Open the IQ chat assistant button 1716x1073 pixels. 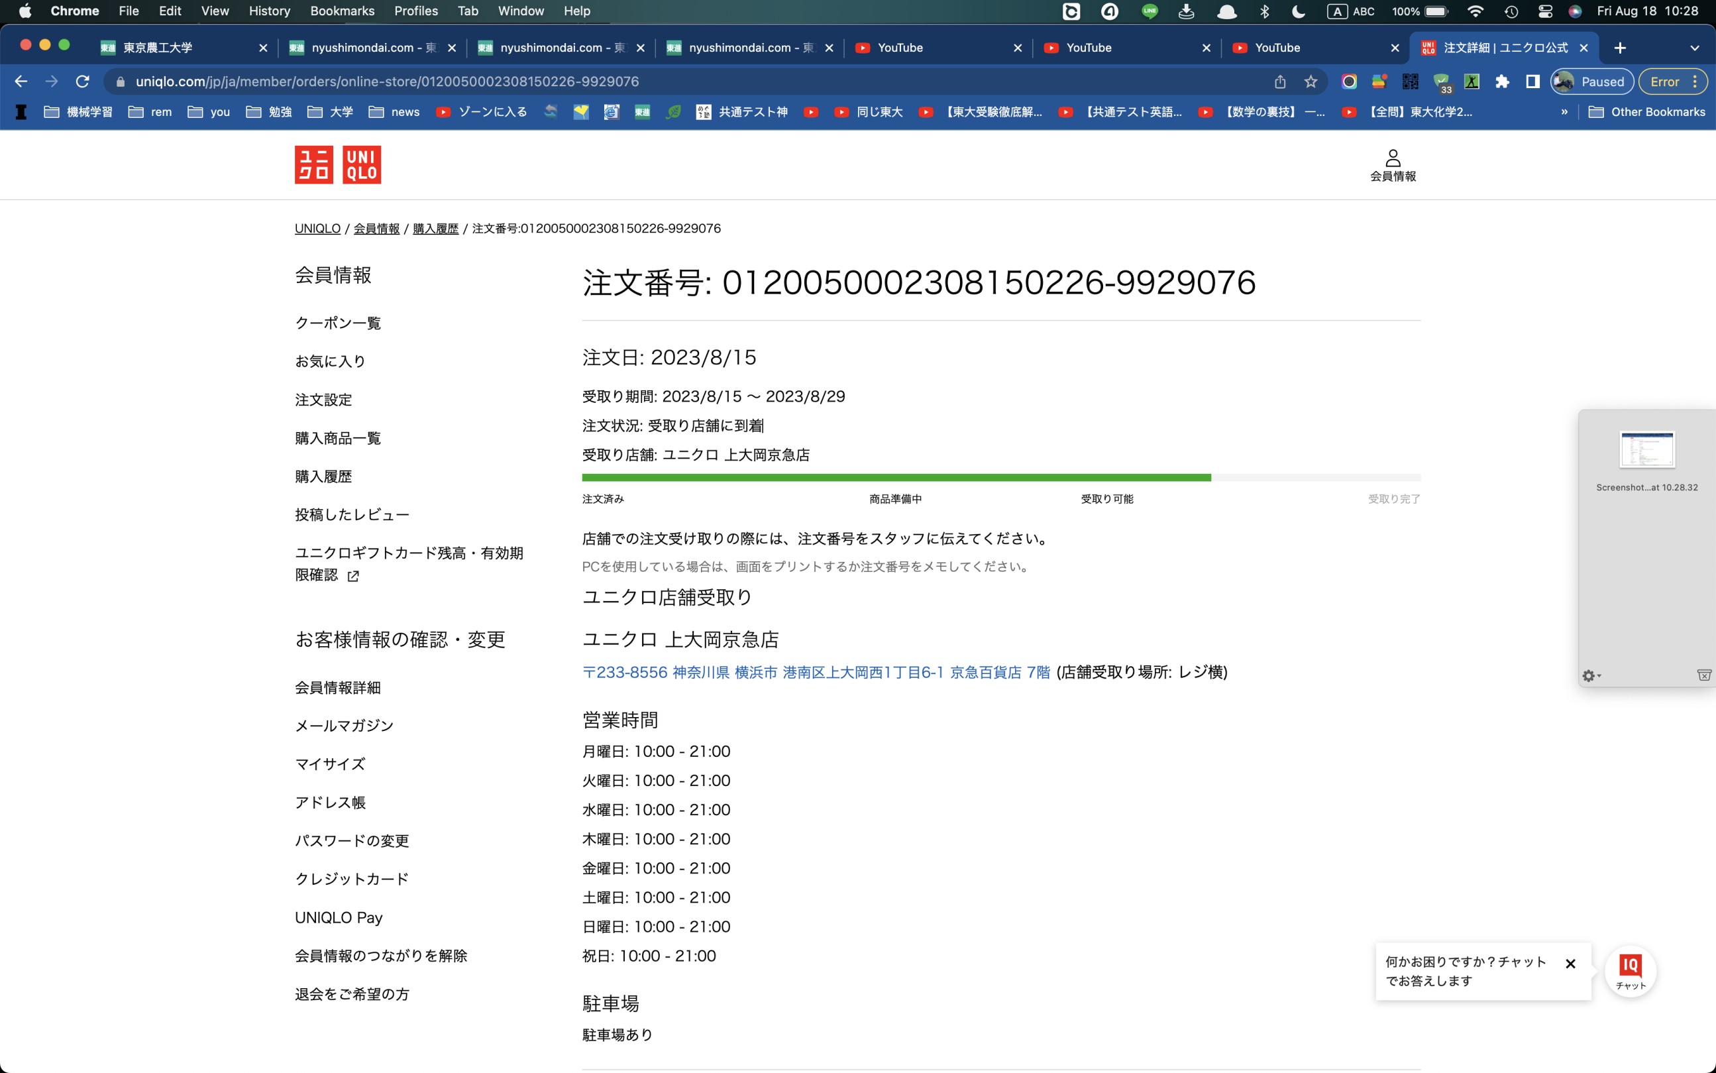pyautogui.click(x=1630, y=971)
